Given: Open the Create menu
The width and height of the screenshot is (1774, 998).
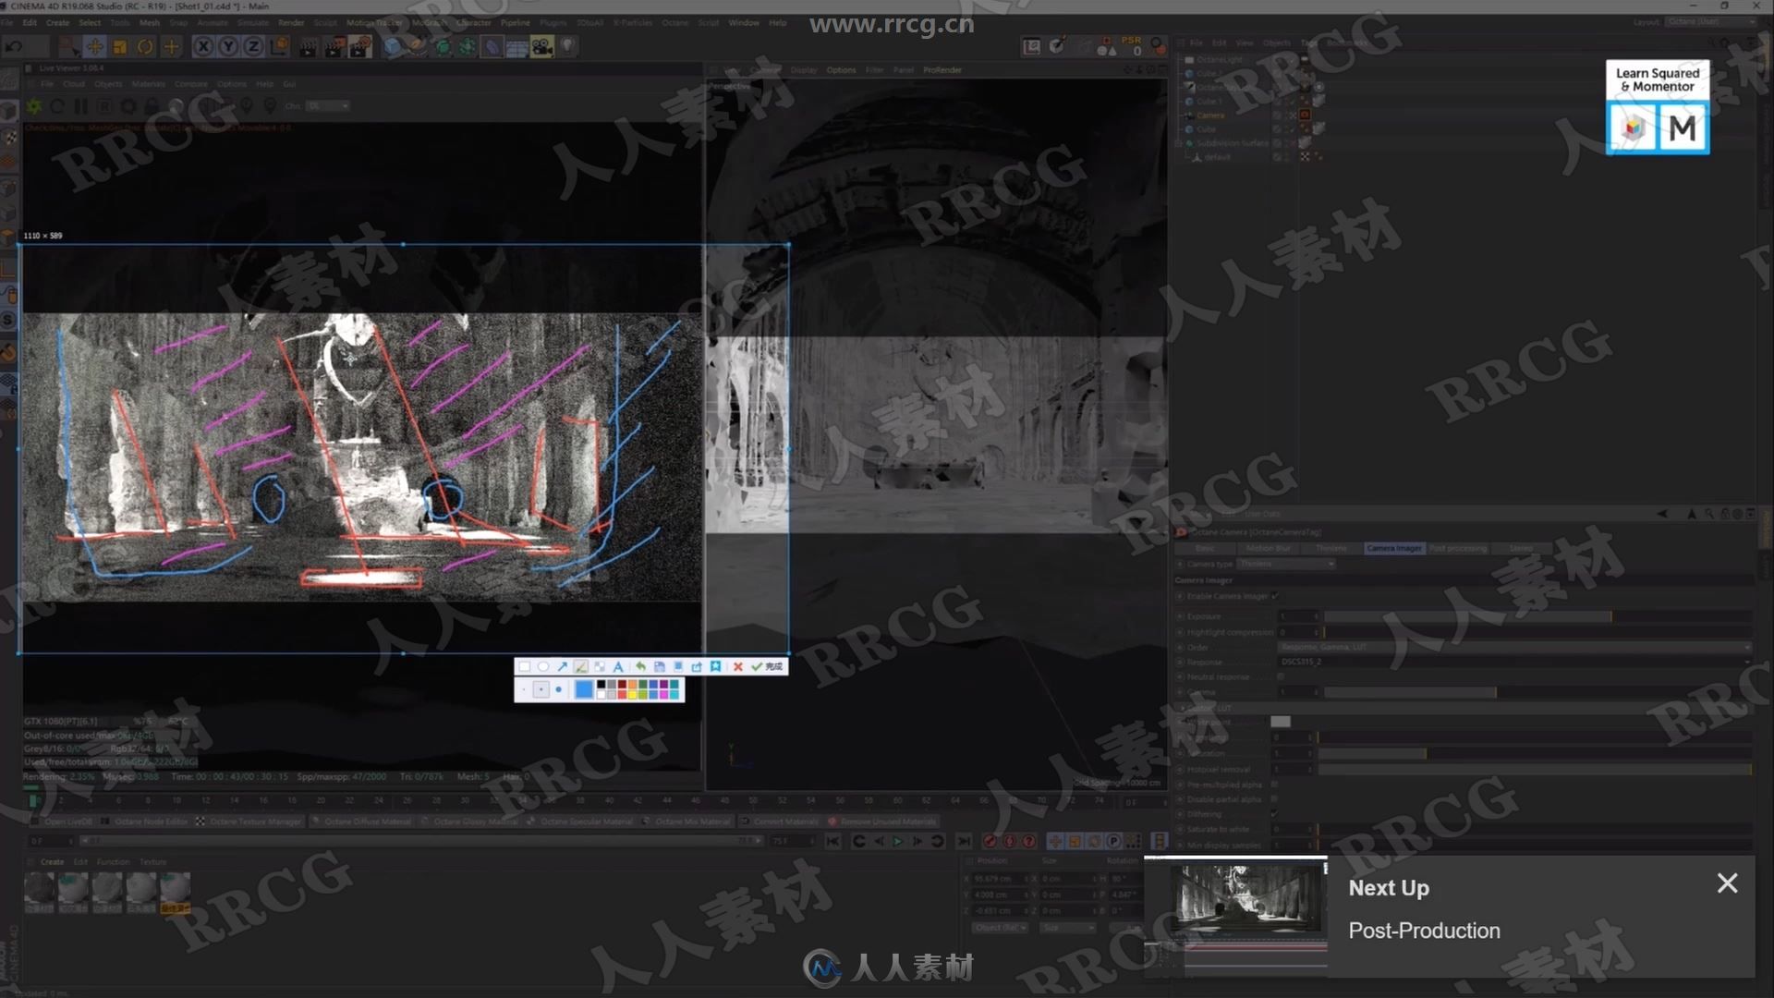Looking at the screenshot, I should (57, 23).
